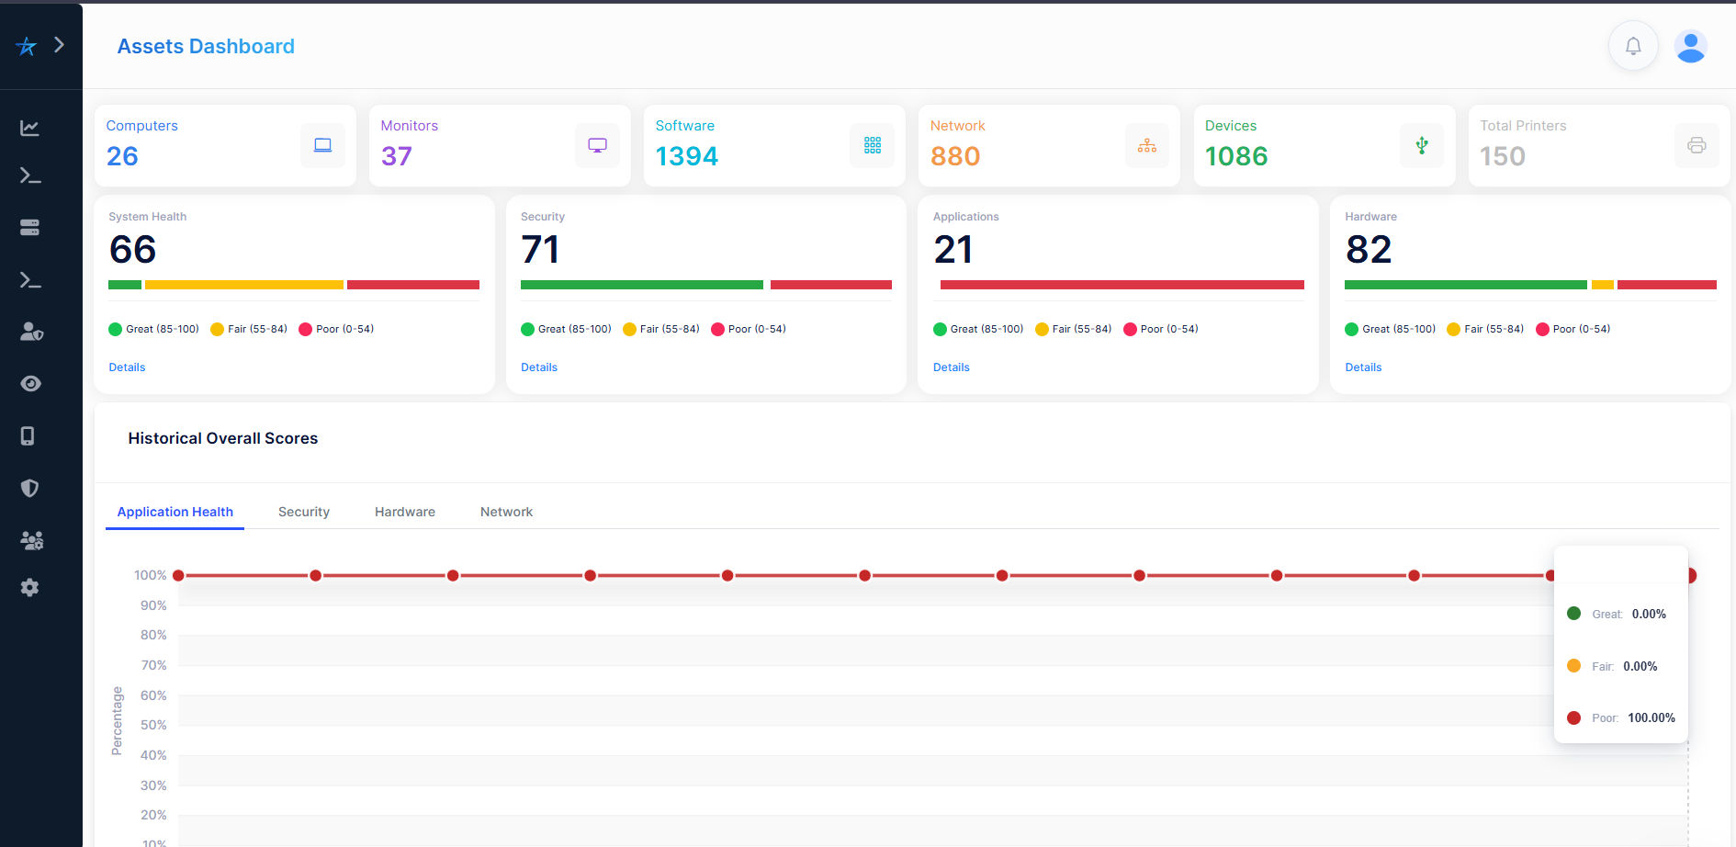This screenshot has height=847, width=1736.
Task: Click the first data point on the chart line
Action: click(178, 575)
